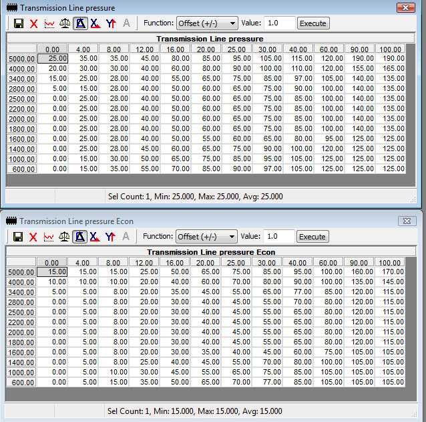Select the 190.00 cell at 5000 row, 90 column
Screen dimensions: 426x422
pyautogui.click(x=360, y=58)
